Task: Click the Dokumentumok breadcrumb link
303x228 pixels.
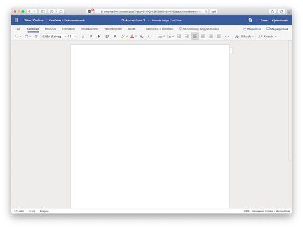Action: (x=74, y=20)
